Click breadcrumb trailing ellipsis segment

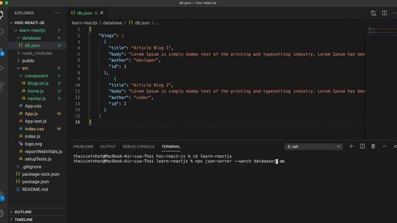tap(157, 23)
